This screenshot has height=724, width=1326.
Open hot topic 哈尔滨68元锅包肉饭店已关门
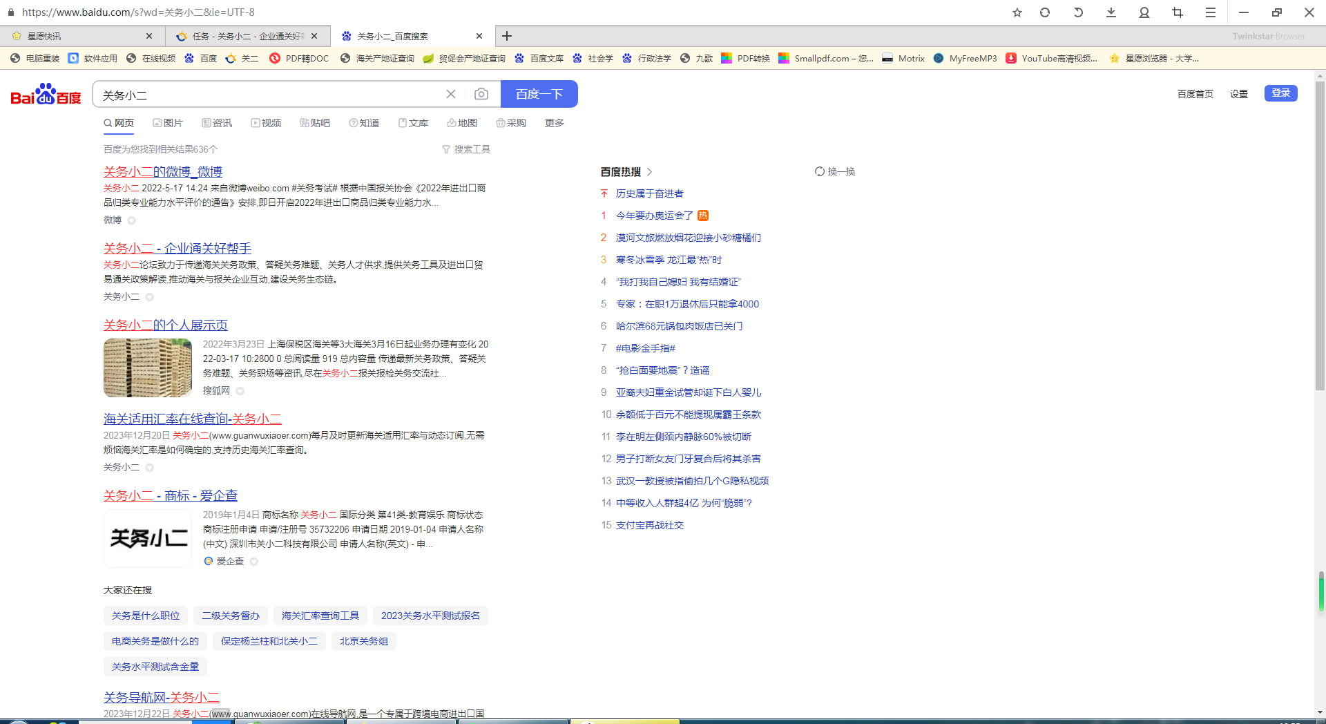click(680, 326)
